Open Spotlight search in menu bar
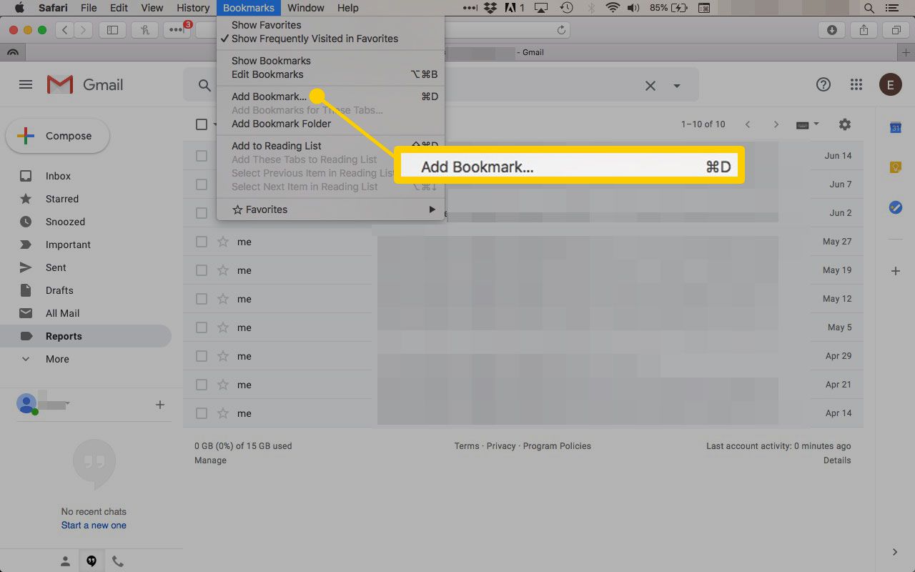915x572 pixels. click(x=869, y=8)
